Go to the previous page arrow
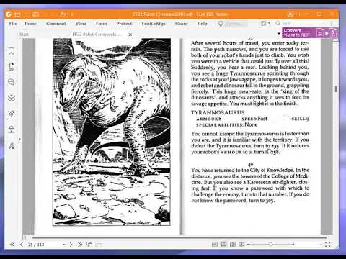The image size is (346, 259). tap(22, 245)
